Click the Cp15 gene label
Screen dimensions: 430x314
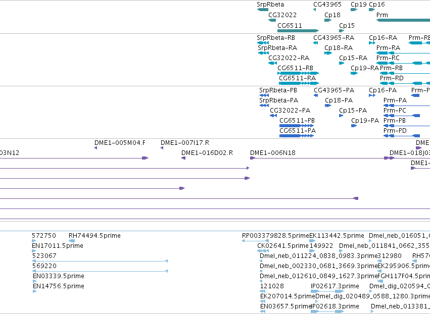(347, 25)
